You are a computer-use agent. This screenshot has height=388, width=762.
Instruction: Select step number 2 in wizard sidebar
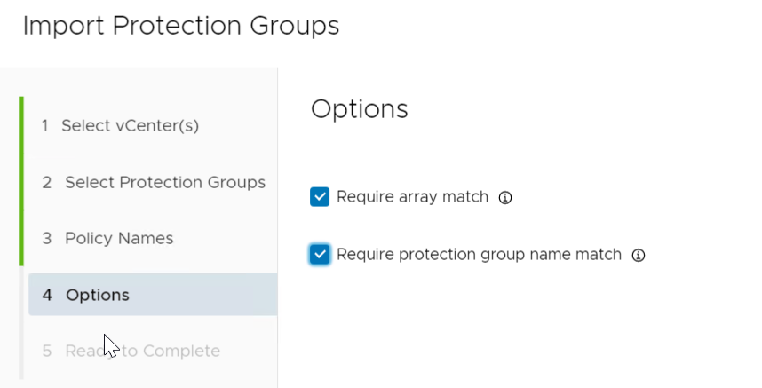(x=46, y=183)
